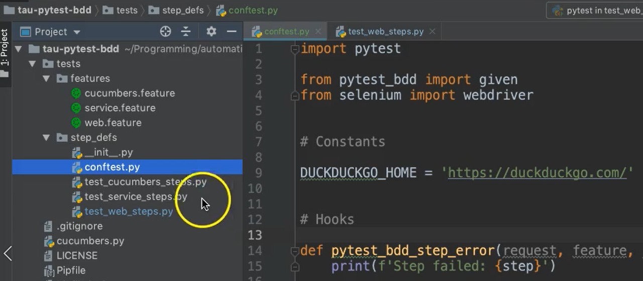The height and width of the screenshot is (281, 643).
Task: Close the test_web_steps.py tab
Action: [x=432, y=31]
